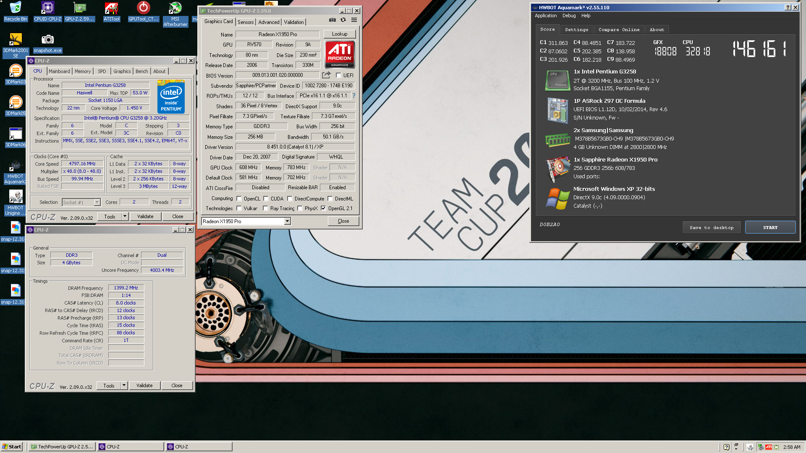Expand the Tools arrow in CPU-Z Memory window
The height and width of the screenshot is (453, 806).
coord(124,385)
